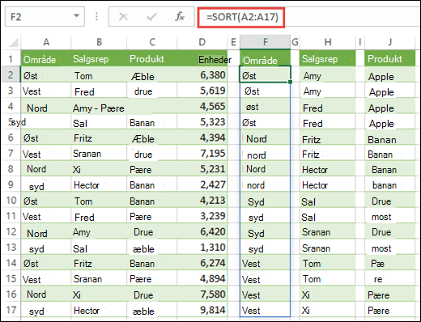Click cell J14 containing 'Pæ'
Screen dimensions: 421x322
point(390,263)
